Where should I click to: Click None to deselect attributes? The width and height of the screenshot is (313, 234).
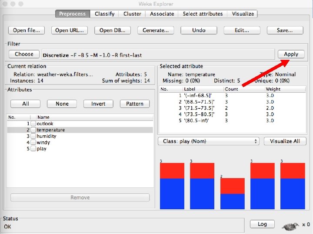click(x=62, y=104)
